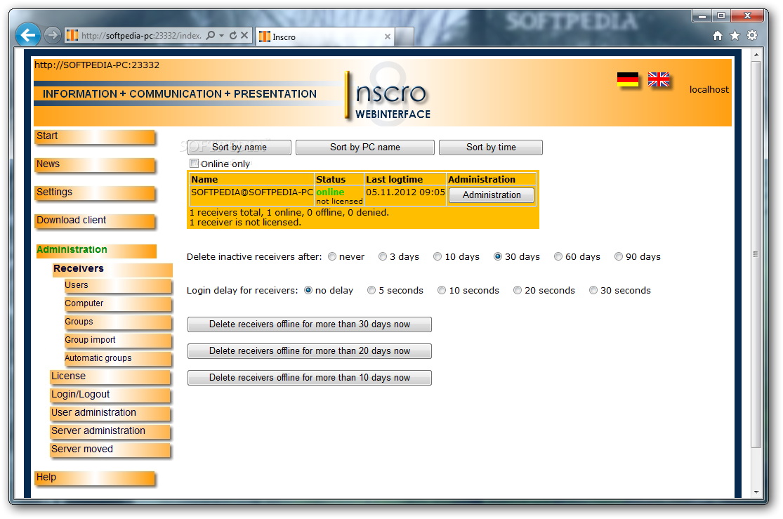Click the localhost label in header
Image resolution: width=783 pixels, height=519 pixels.
tap(709, 90)
